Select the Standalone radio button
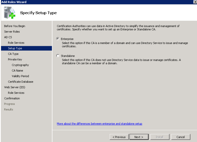 pos(58,56)
